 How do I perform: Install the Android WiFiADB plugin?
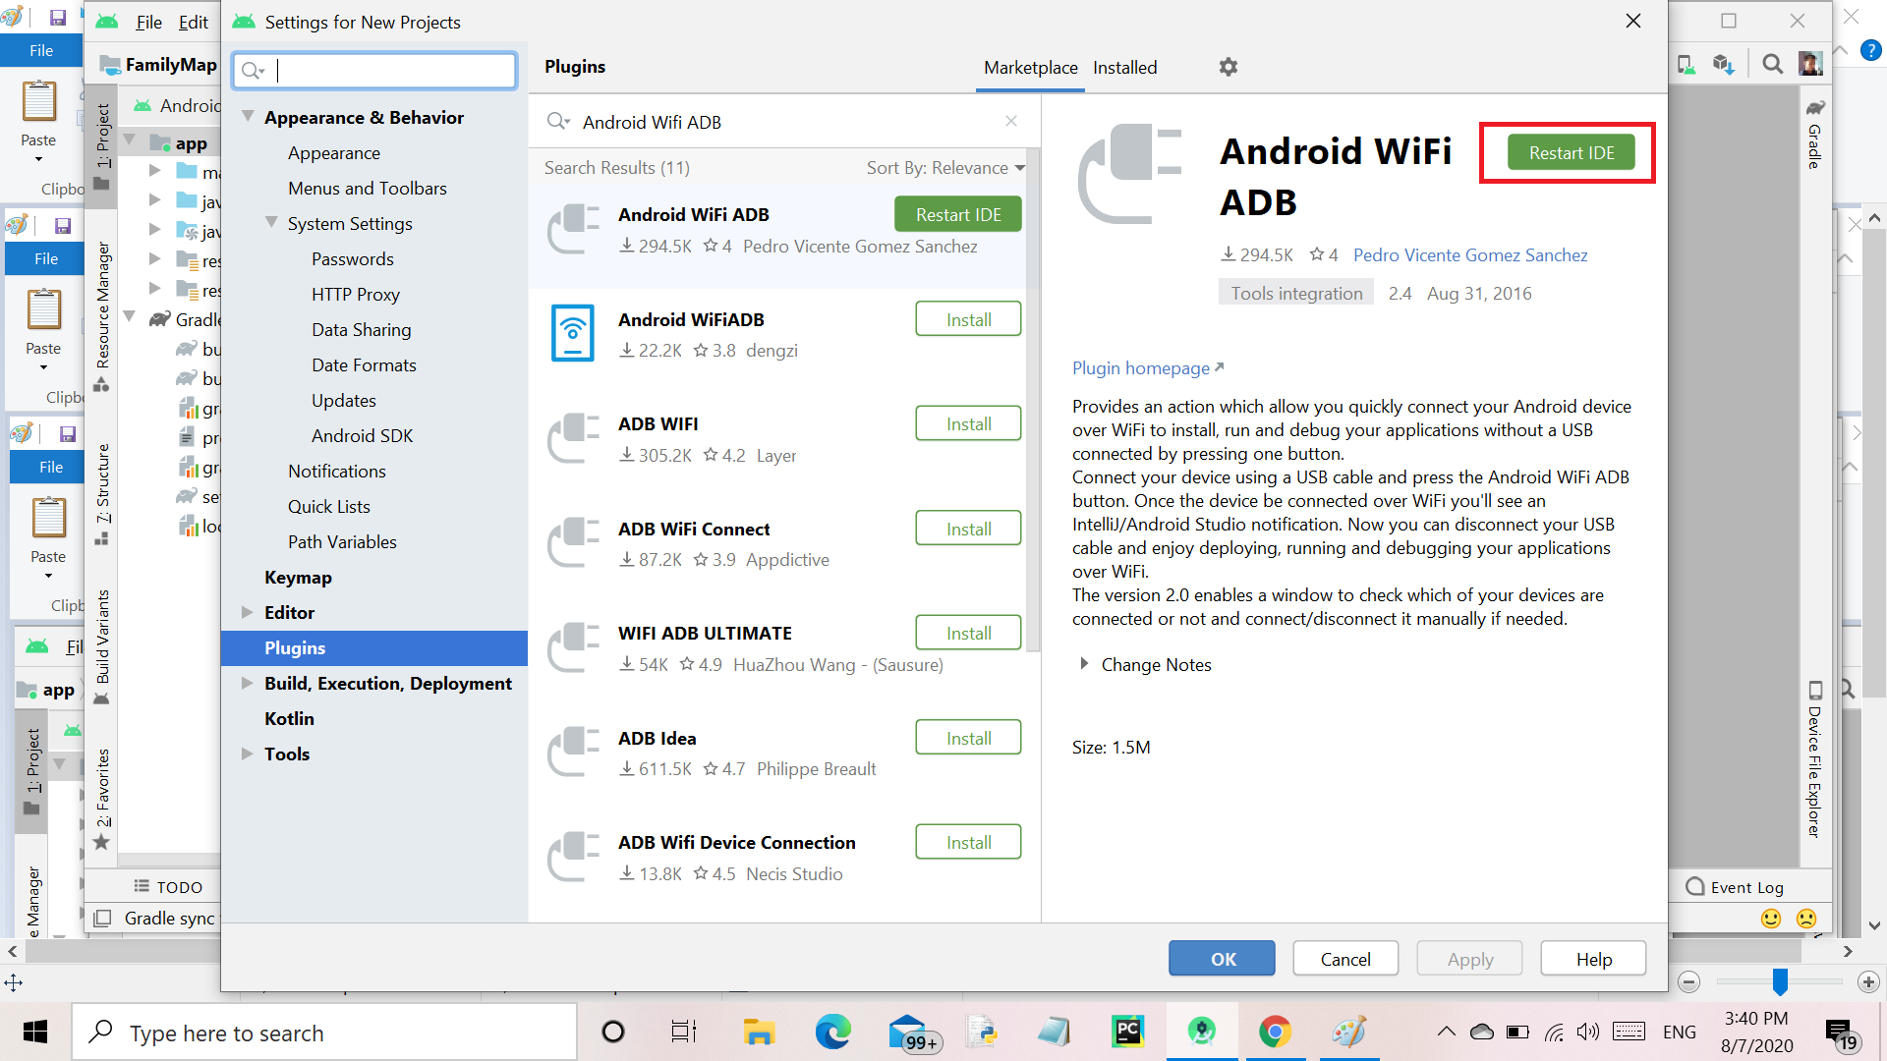(x=968, y=319)
